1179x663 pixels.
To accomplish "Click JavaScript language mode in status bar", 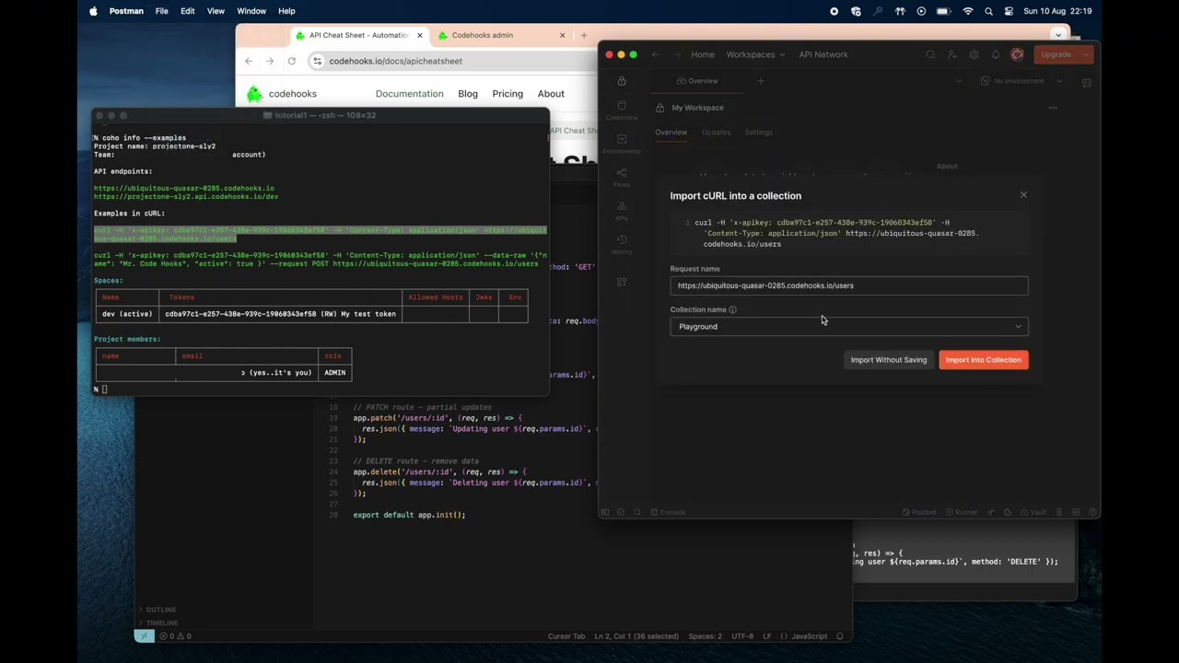I will 810,636.
